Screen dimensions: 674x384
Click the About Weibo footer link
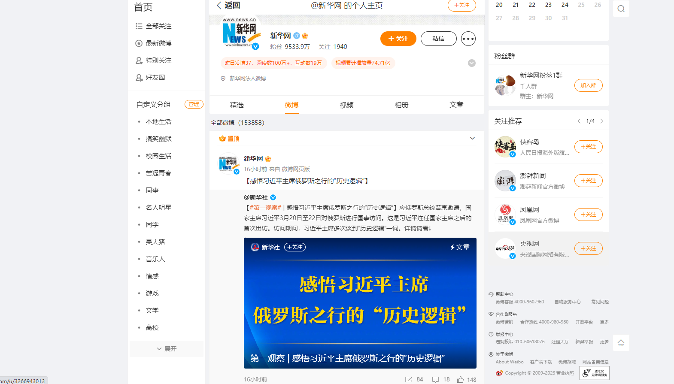pyautogui.click(x=510, y=362)
